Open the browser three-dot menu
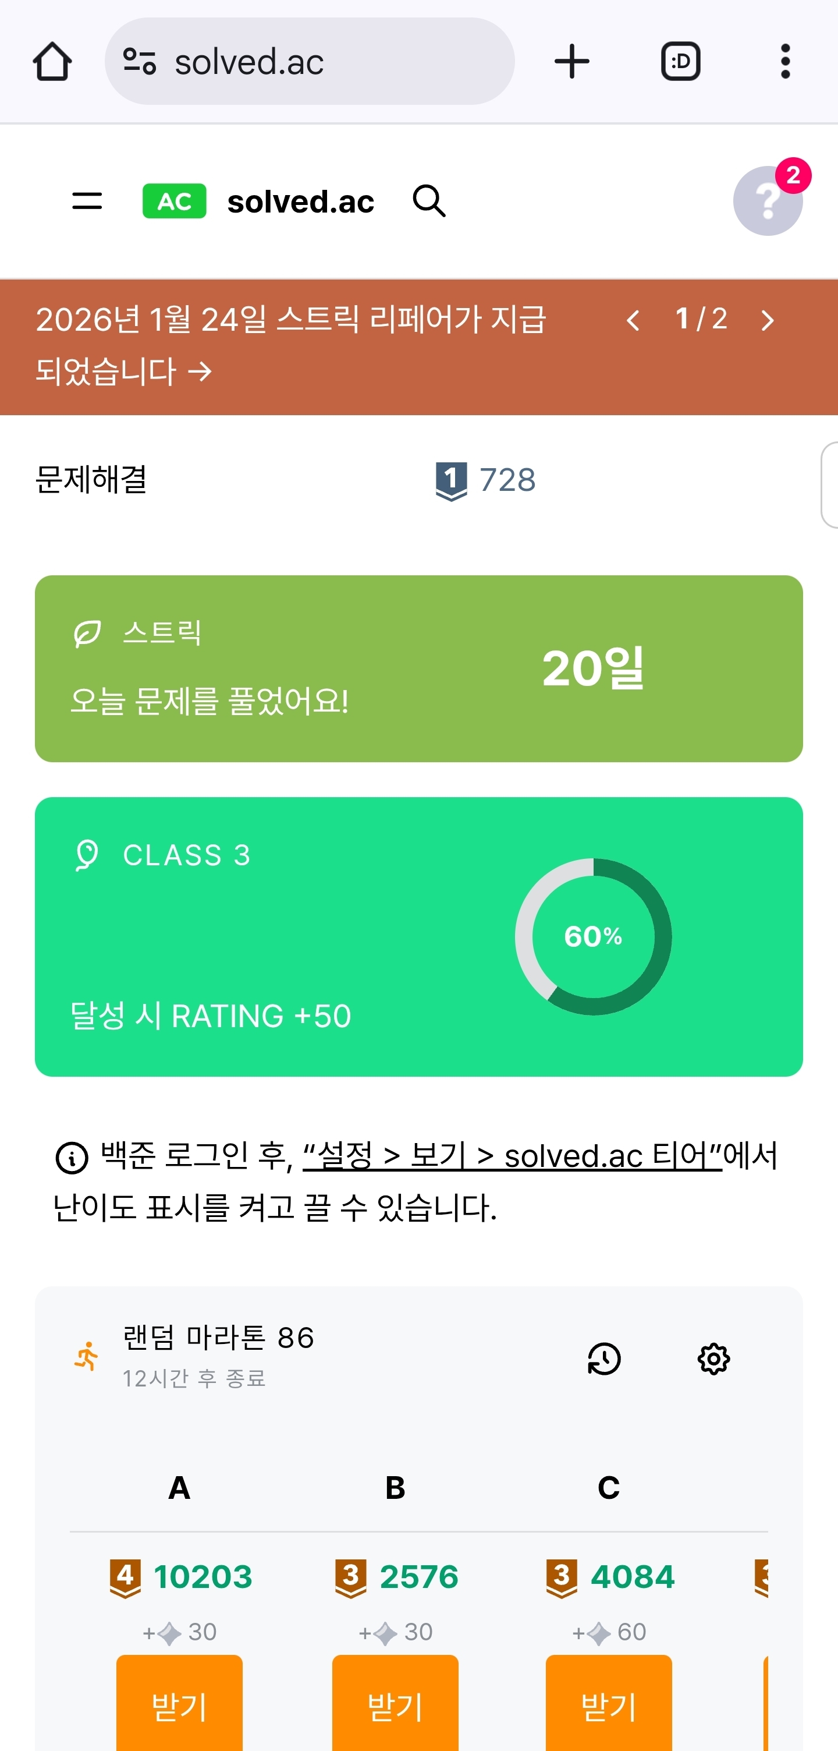 coord(785,62)
